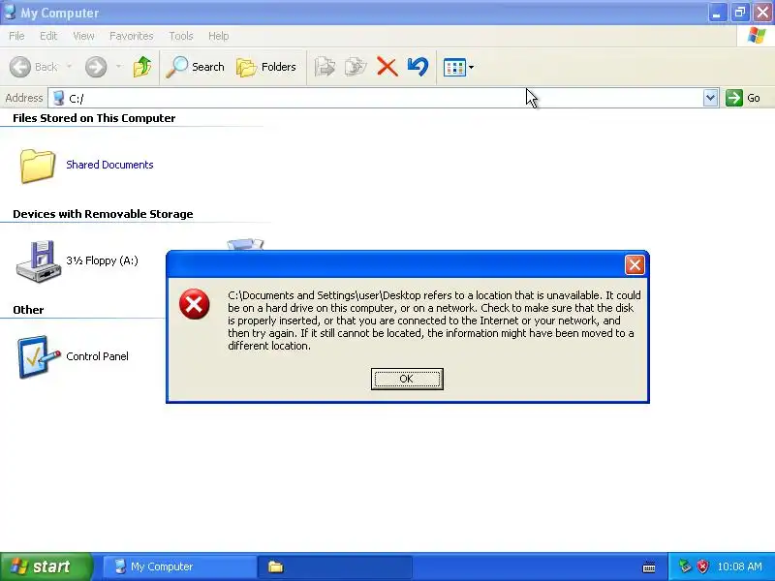Open the Search magnifier tool

tap(196, 67)
